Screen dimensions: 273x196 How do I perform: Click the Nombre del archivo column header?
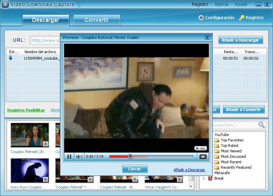tap(40, 52)
